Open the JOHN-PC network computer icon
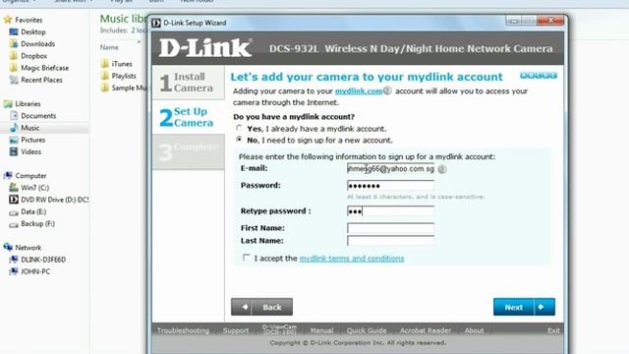This screenshot has height=354, width=629. [14, 271]
